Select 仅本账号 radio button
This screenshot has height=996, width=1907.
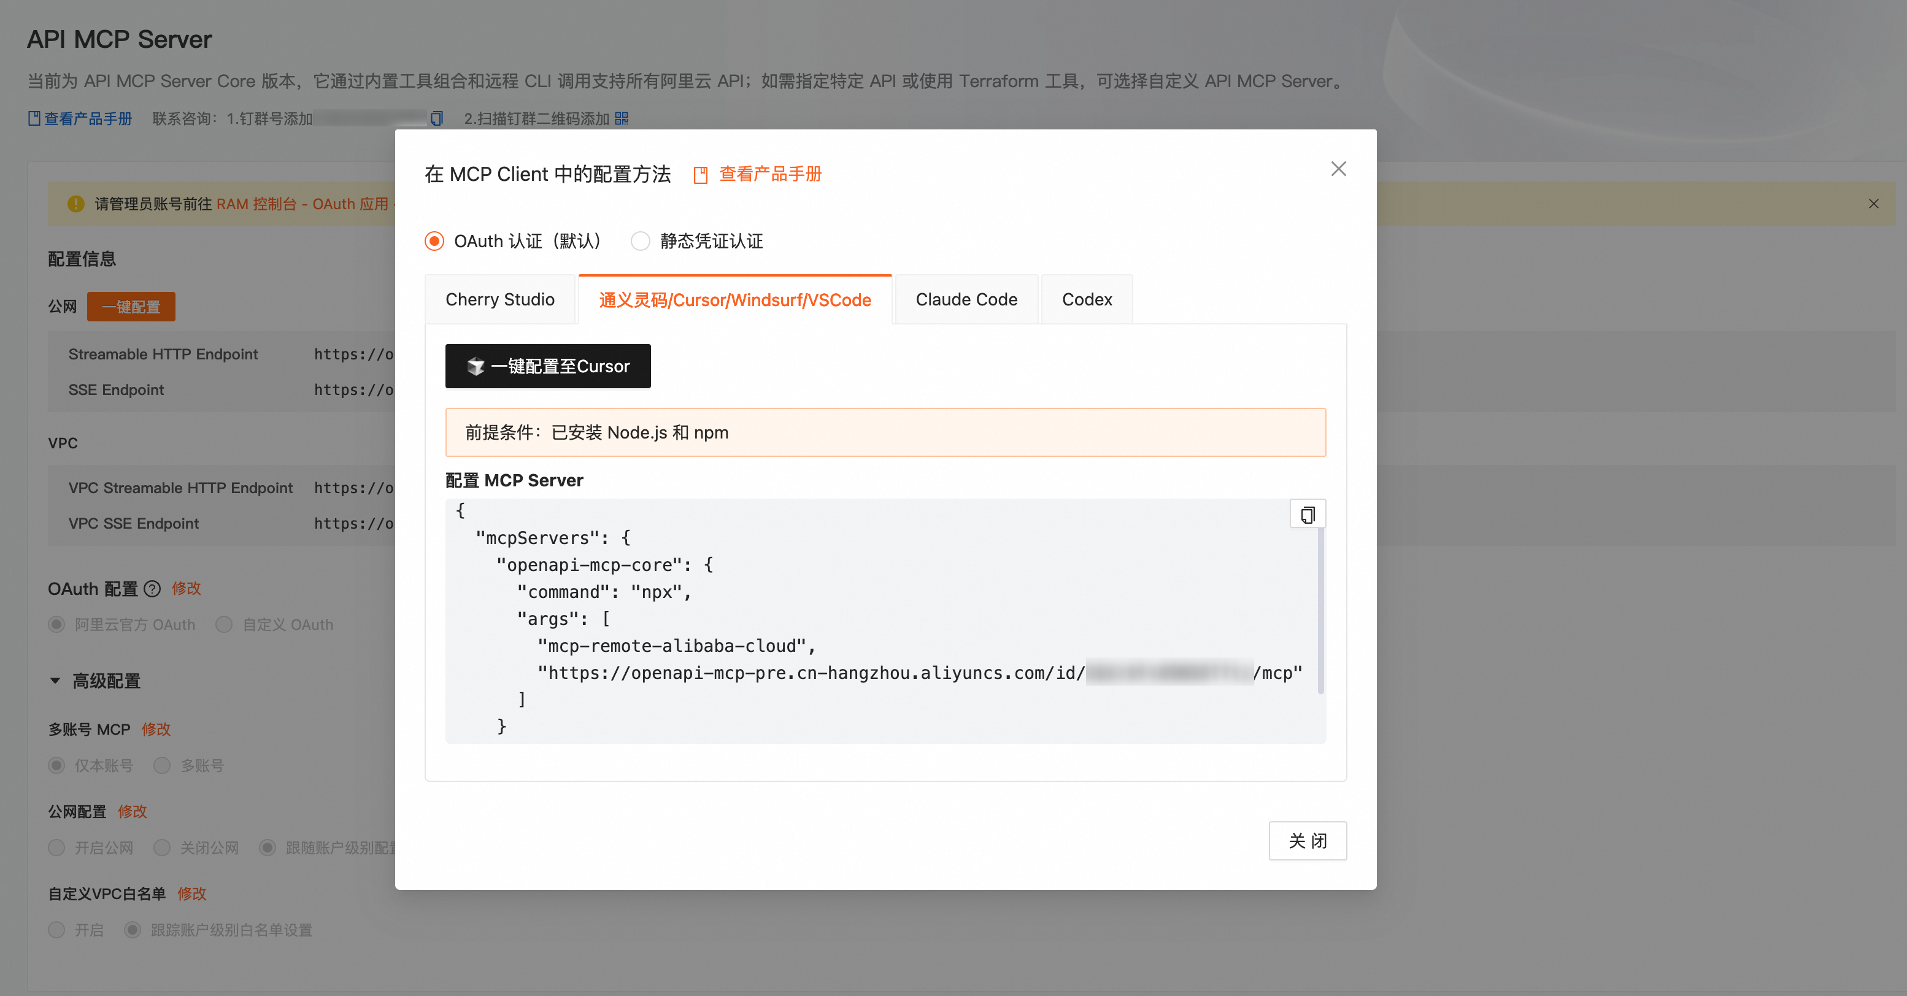click(56, 765)
